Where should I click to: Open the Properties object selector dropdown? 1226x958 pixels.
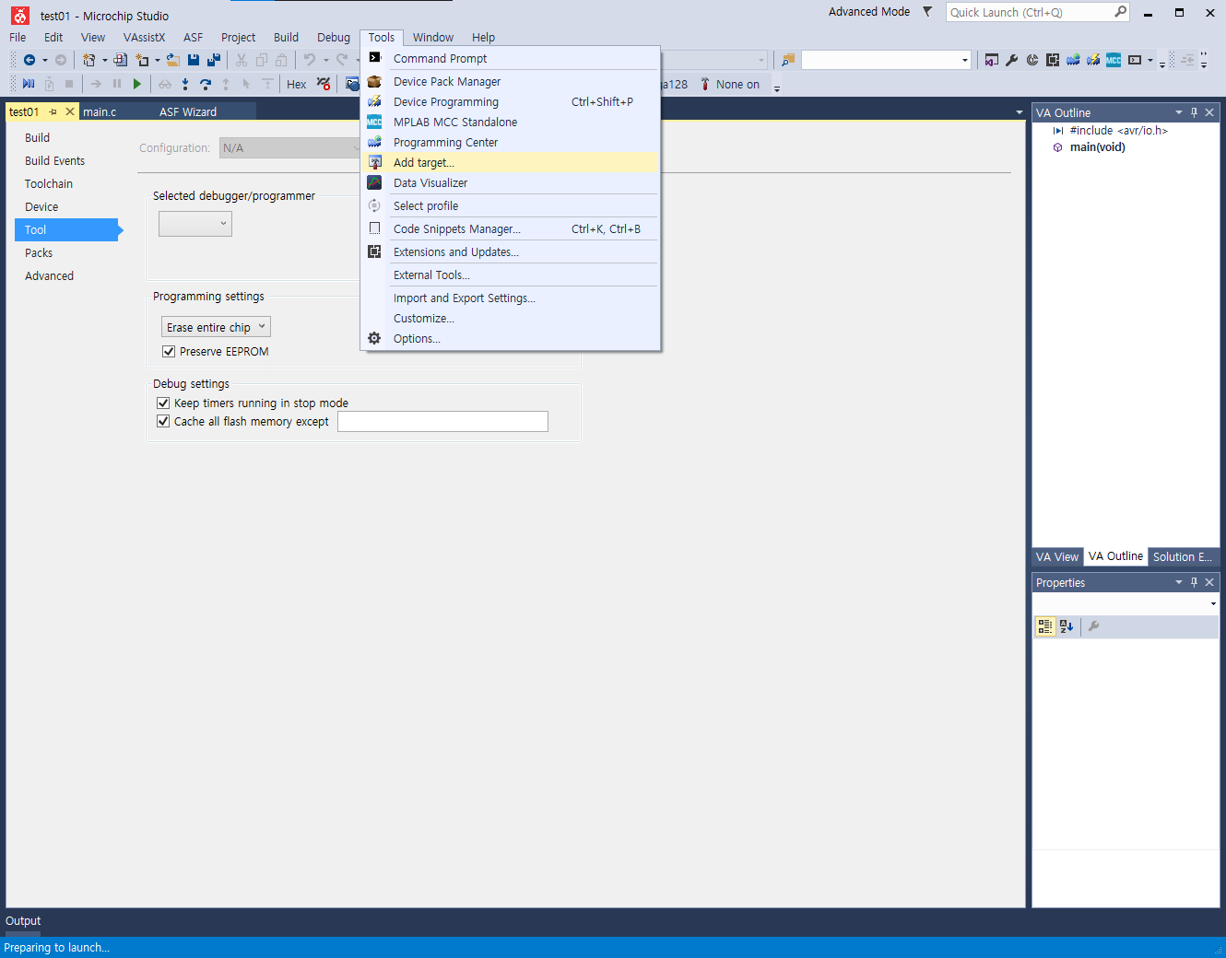tap(1213, 603)
